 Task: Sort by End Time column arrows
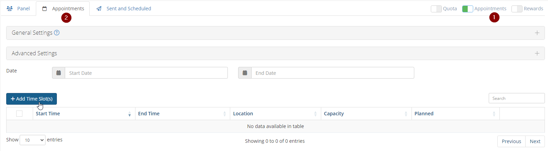[225, 114]
